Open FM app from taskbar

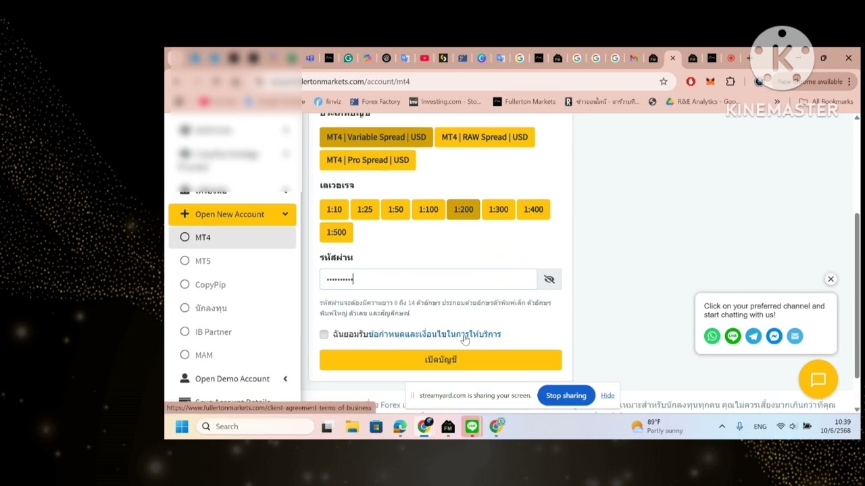point(448,427)
